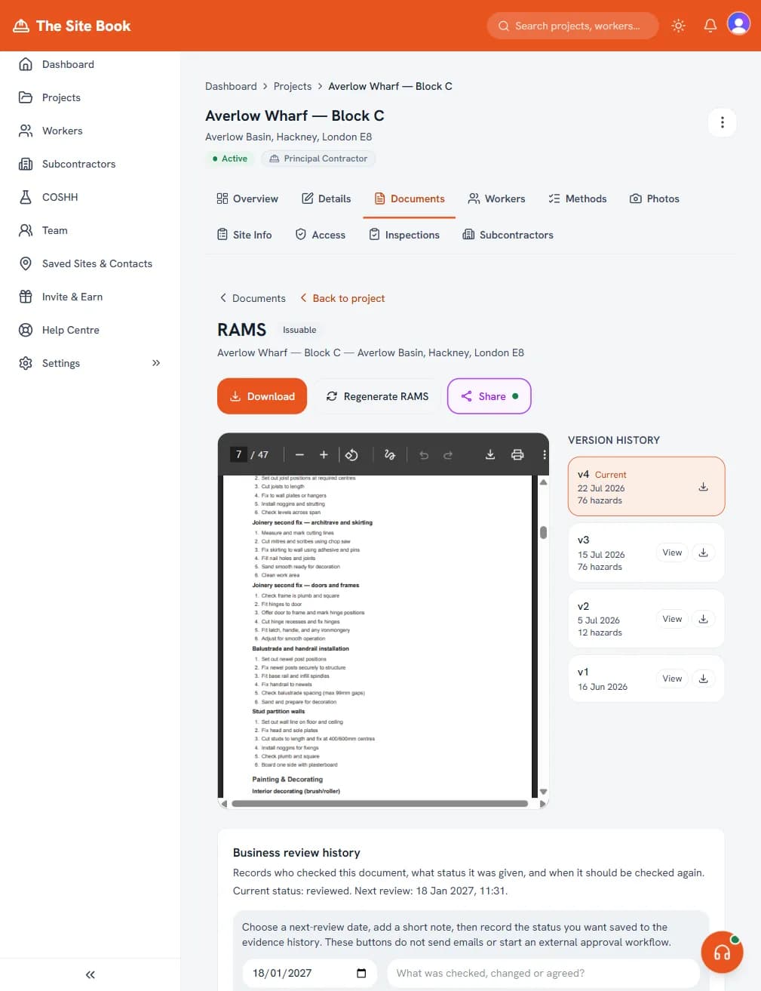
Task: Click the PDF viewer vertical scrollbar thumb
Action: pyautogui.click(x=543, y=532)
